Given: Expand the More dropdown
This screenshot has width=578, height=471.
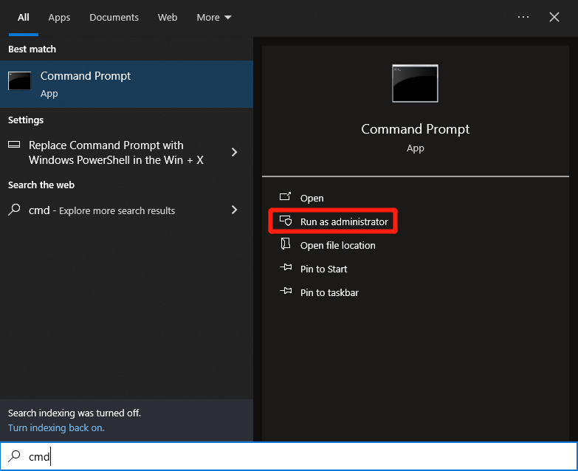Looking at the screenshot, I should pos(214,18).
